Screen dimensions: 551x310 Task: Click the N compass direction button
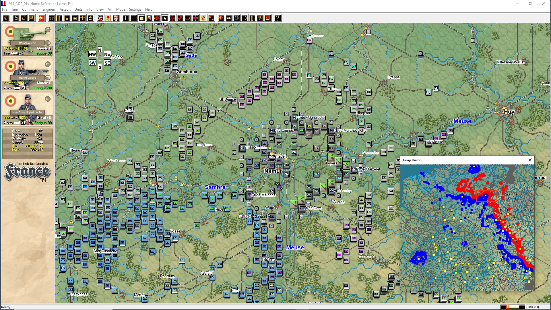(x=100, y=50)
